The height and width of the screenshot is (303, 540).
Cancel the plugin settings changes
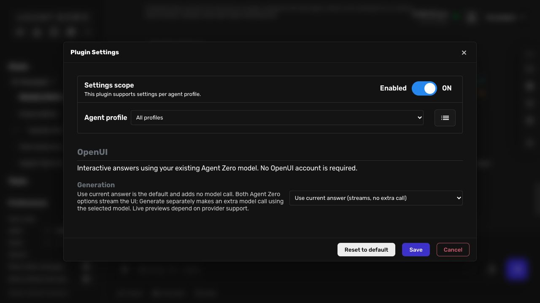453,250
